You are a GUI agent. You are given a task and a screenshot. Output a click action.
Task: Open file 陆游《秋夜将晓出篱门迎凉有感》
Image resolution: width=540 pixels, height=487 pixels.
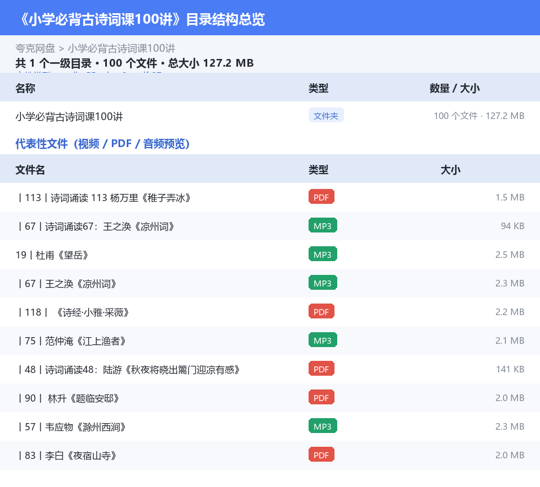click(129, 369)
